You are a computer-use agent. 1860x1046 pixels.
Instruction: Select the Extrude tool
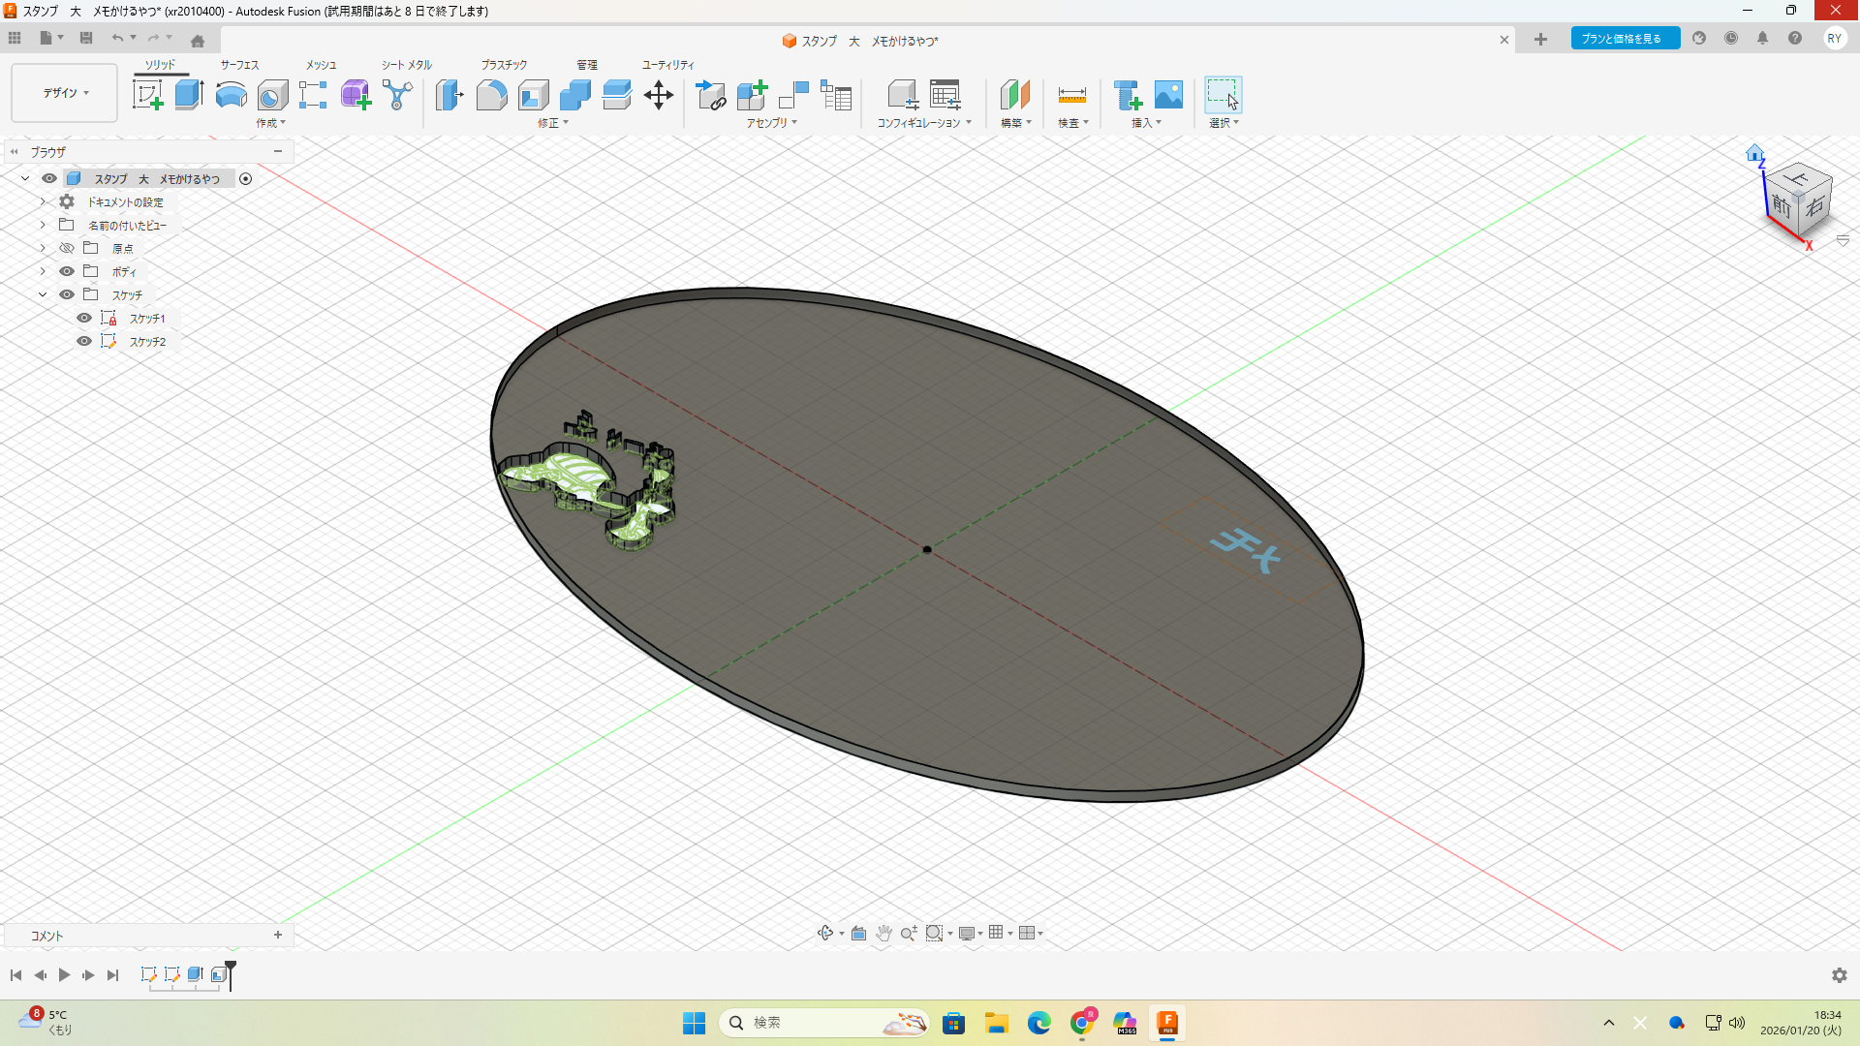coord(189,95)
